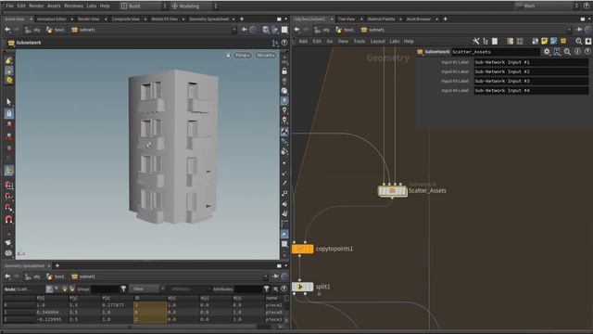Click the network search magnifier icon
This screenshot has width=593, height=334.
[578, 41]
